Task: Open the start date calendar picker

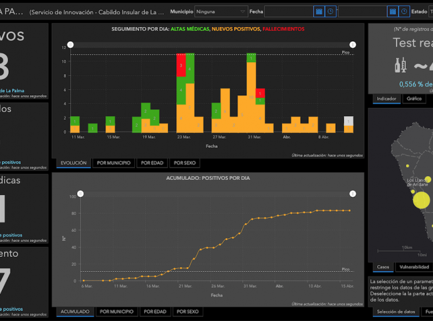Action: 319,11
